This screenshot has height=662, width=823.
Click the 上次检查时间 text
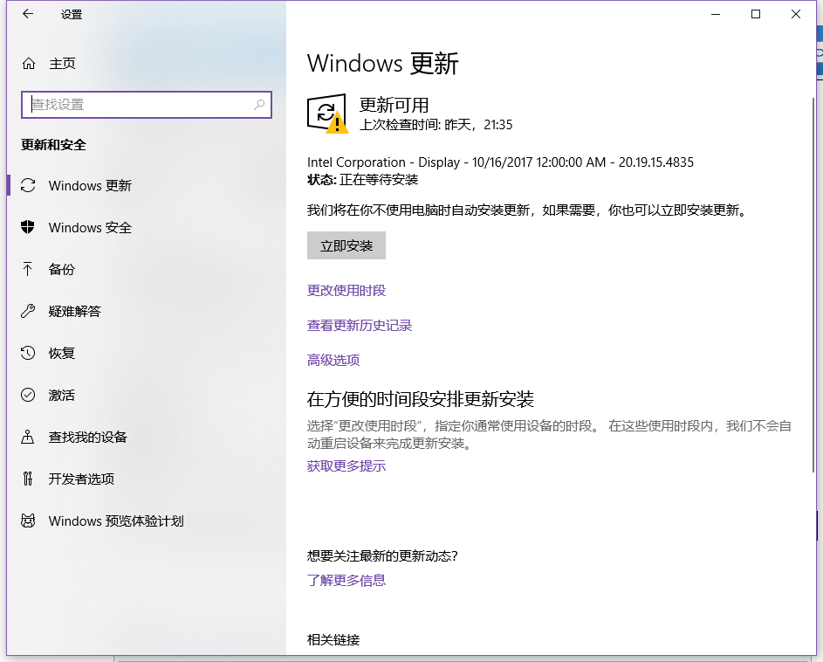(x=436, y=125)
